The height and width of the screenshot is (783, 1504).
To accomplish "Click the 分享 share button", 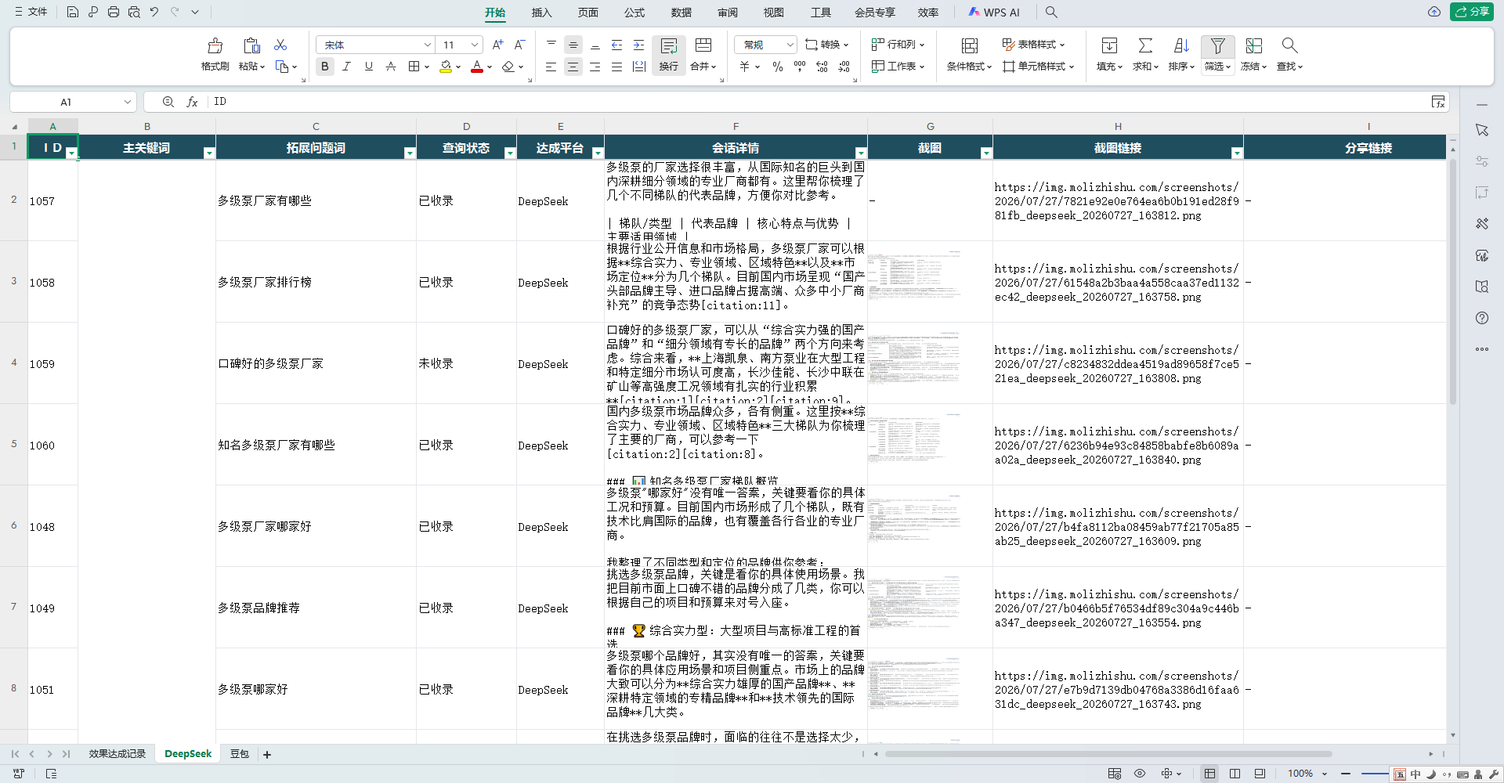I will [1472, 12].
